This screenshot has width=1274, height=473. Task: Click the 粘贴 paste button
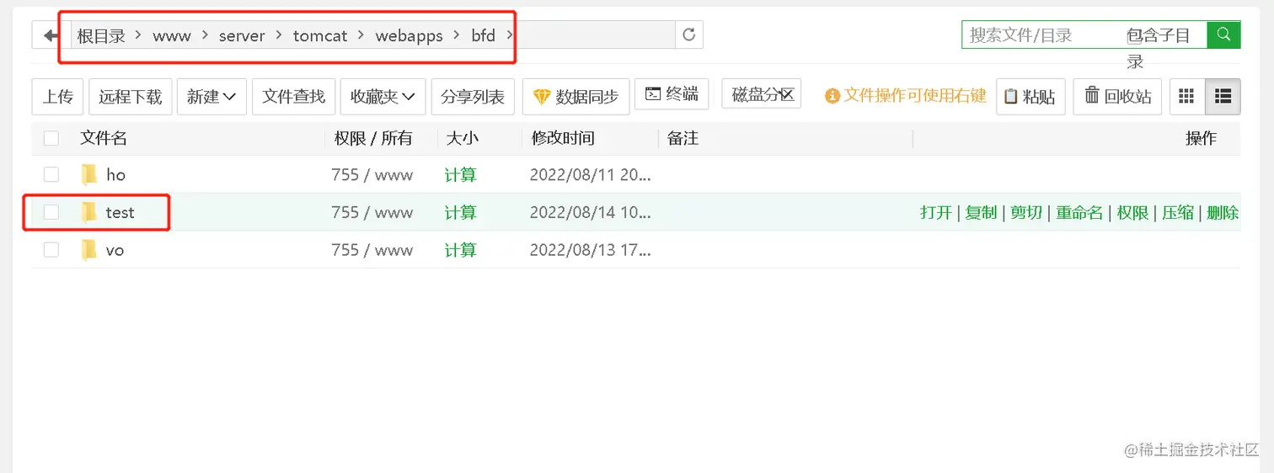[x=1030, y=97]
